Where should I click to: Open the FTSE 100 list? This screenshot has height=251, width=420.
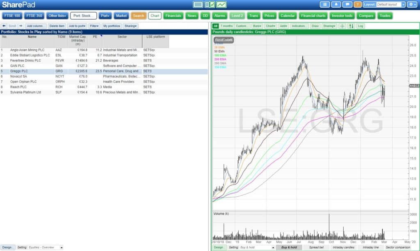pyautogui.click(x=12, y=16)
